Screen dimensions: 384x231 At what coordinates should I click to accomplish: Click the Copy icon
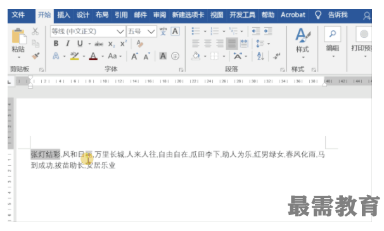click(x=35, y=44)
